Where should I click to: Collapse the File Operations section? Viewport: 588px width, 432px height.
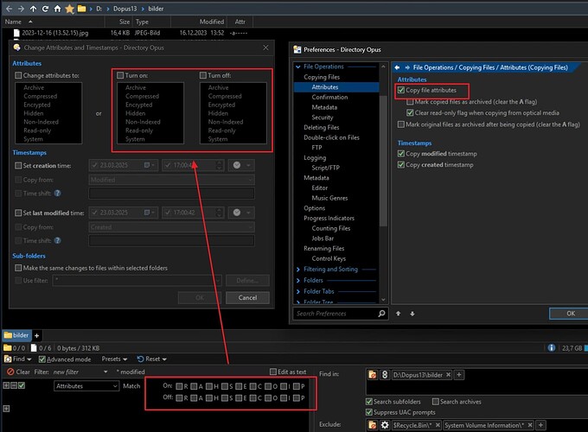tap(298, 67)
